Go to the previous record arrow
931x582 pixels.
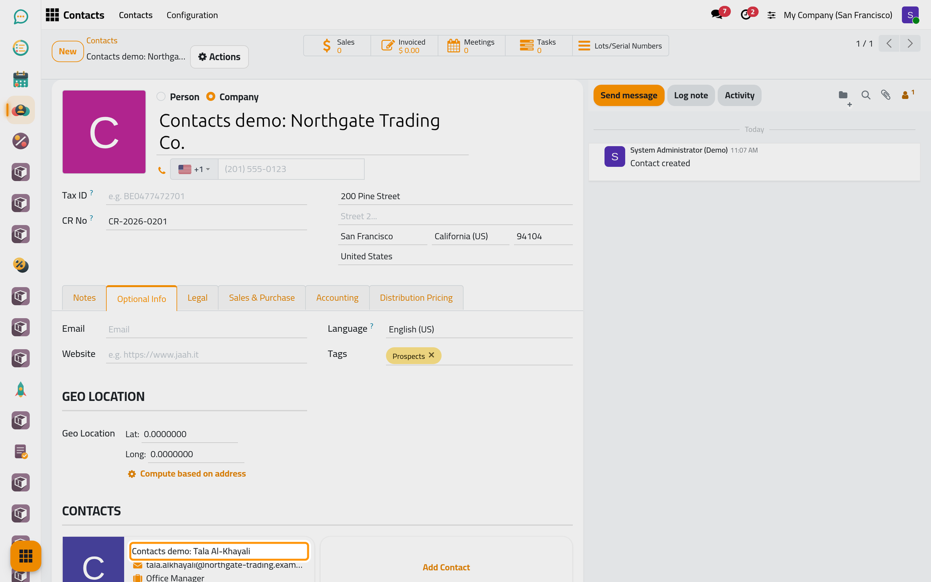pos(889,44)
